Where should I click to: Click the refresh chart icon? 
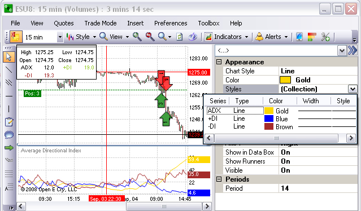coord(179,37)
